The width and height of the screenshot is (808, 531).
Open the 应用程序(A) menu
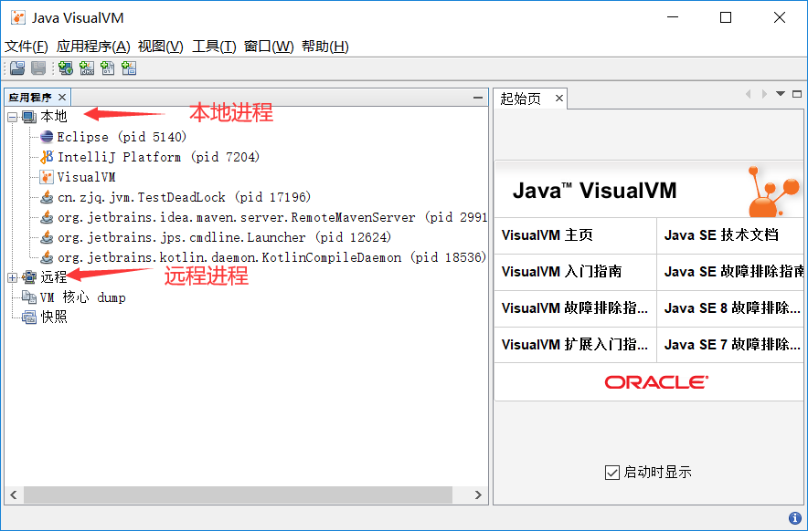[93, 47]
